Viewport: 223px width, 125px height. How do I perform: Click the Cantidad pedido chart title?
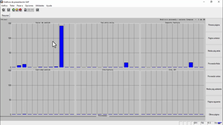click(x=43, y=70)
